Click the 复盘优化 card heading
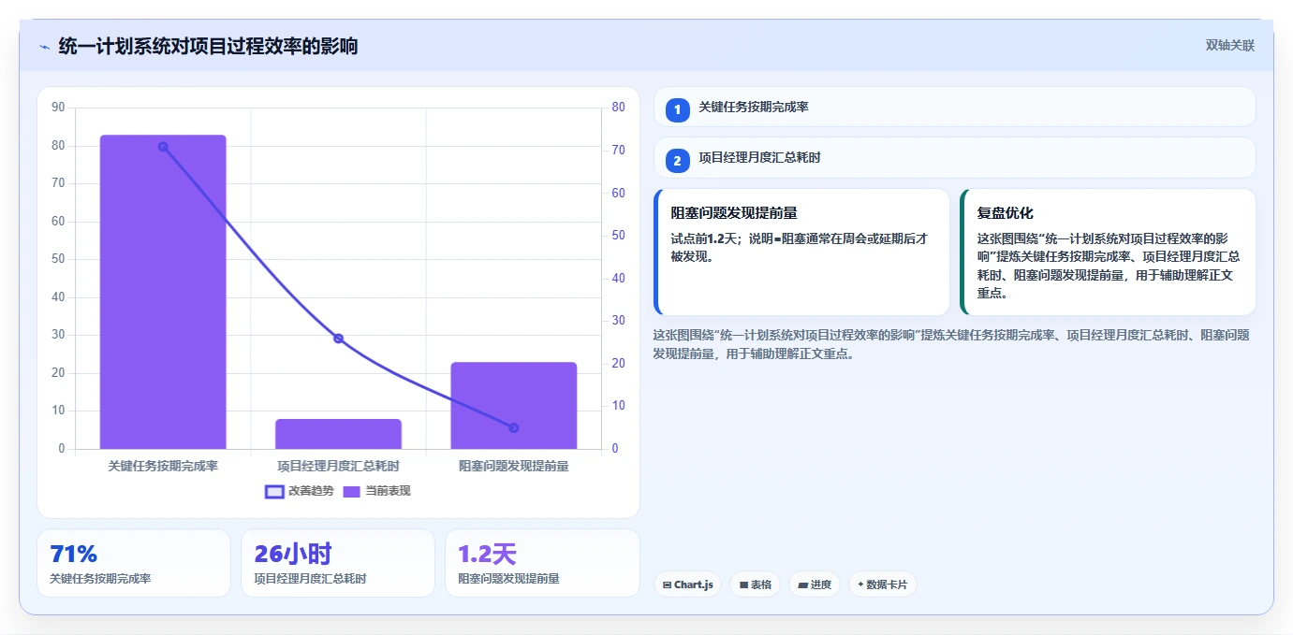 pos(1005,213)
